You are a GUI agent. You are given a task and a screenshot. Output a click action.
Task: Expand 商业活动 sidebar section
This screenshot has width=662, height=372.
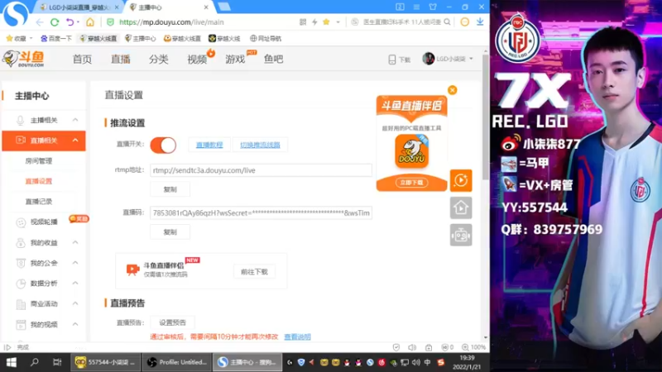click(75, 303)
